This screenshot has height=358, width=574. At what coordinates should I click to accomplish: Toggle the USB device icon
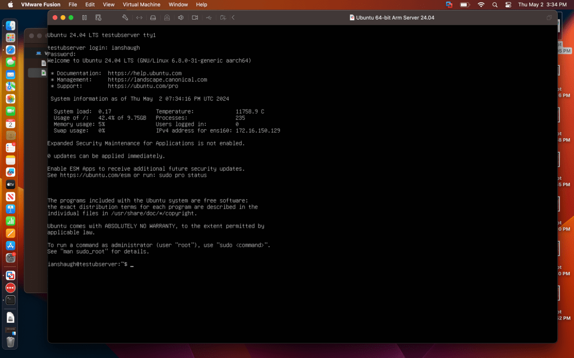click(x=209, y=17)
